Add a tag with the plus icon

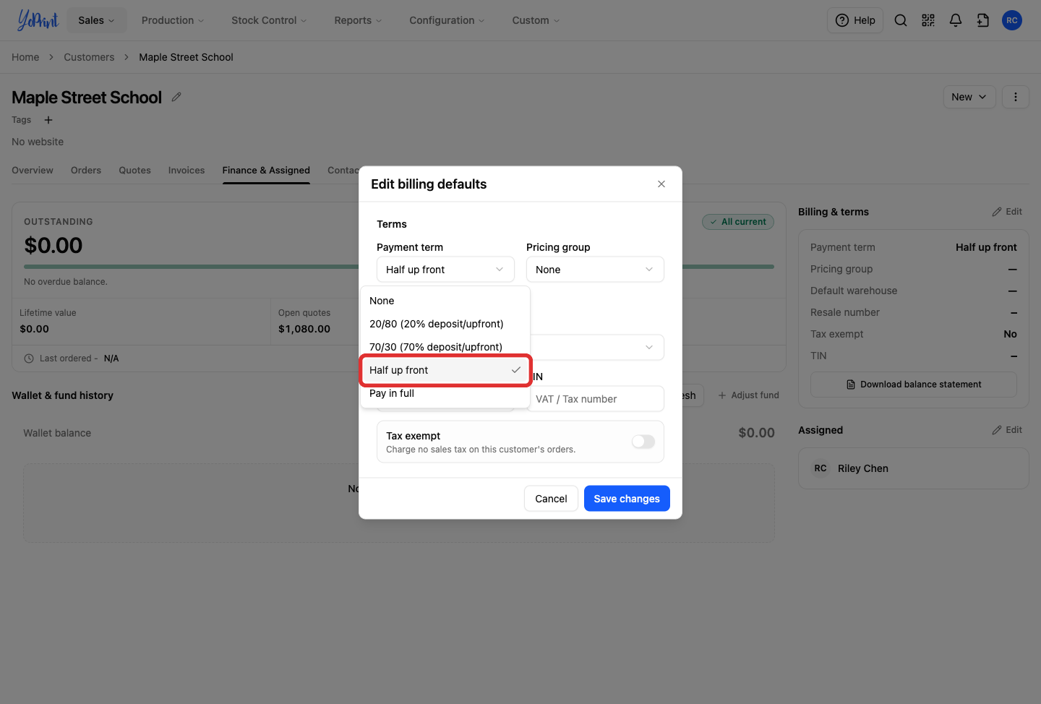pyautogui.click(x=48, y=120)
